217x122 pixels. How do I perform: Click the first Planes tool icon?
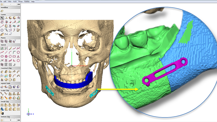coord(2,41)
